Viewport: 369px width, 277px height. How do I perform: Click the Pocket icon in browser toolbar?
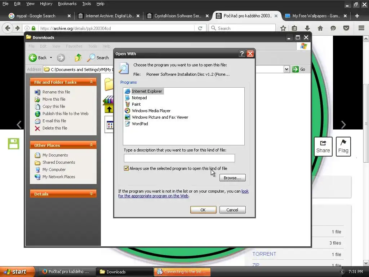point(346,28)
